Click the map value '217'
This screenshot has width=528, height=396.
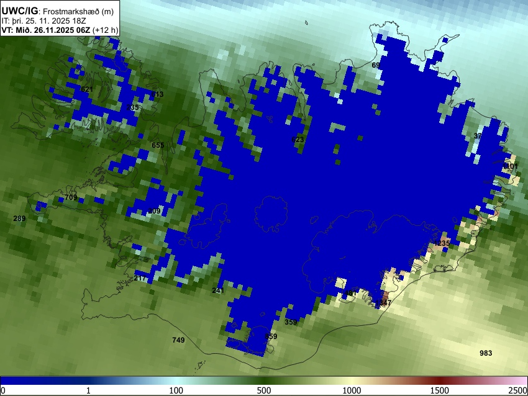[140, 278]
